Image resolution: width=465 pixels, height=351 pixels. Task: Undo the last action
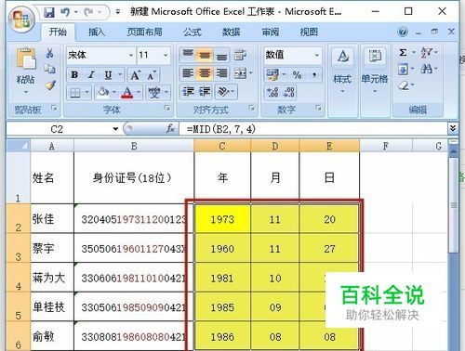(x=65, y=12)
